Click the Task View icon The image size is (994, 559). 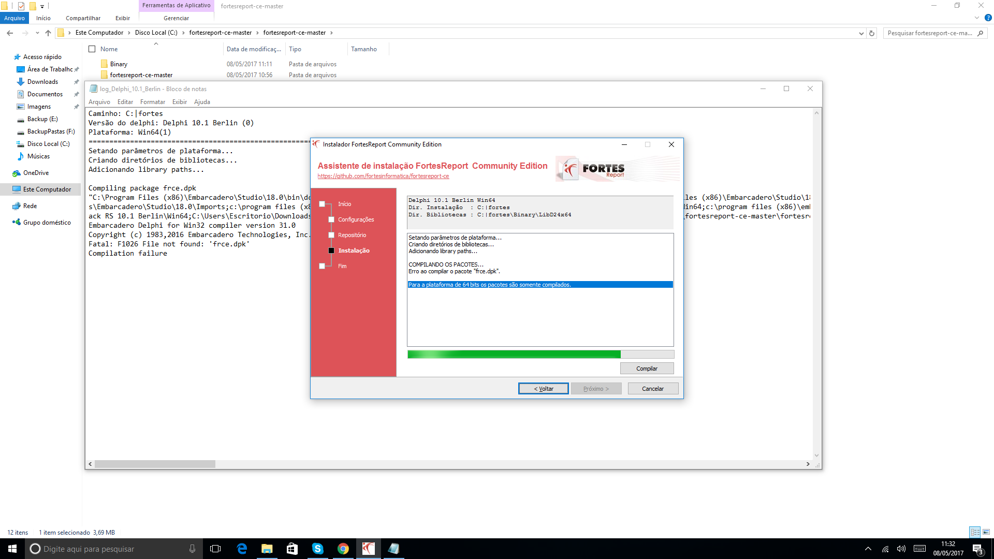tap(215, 549)
